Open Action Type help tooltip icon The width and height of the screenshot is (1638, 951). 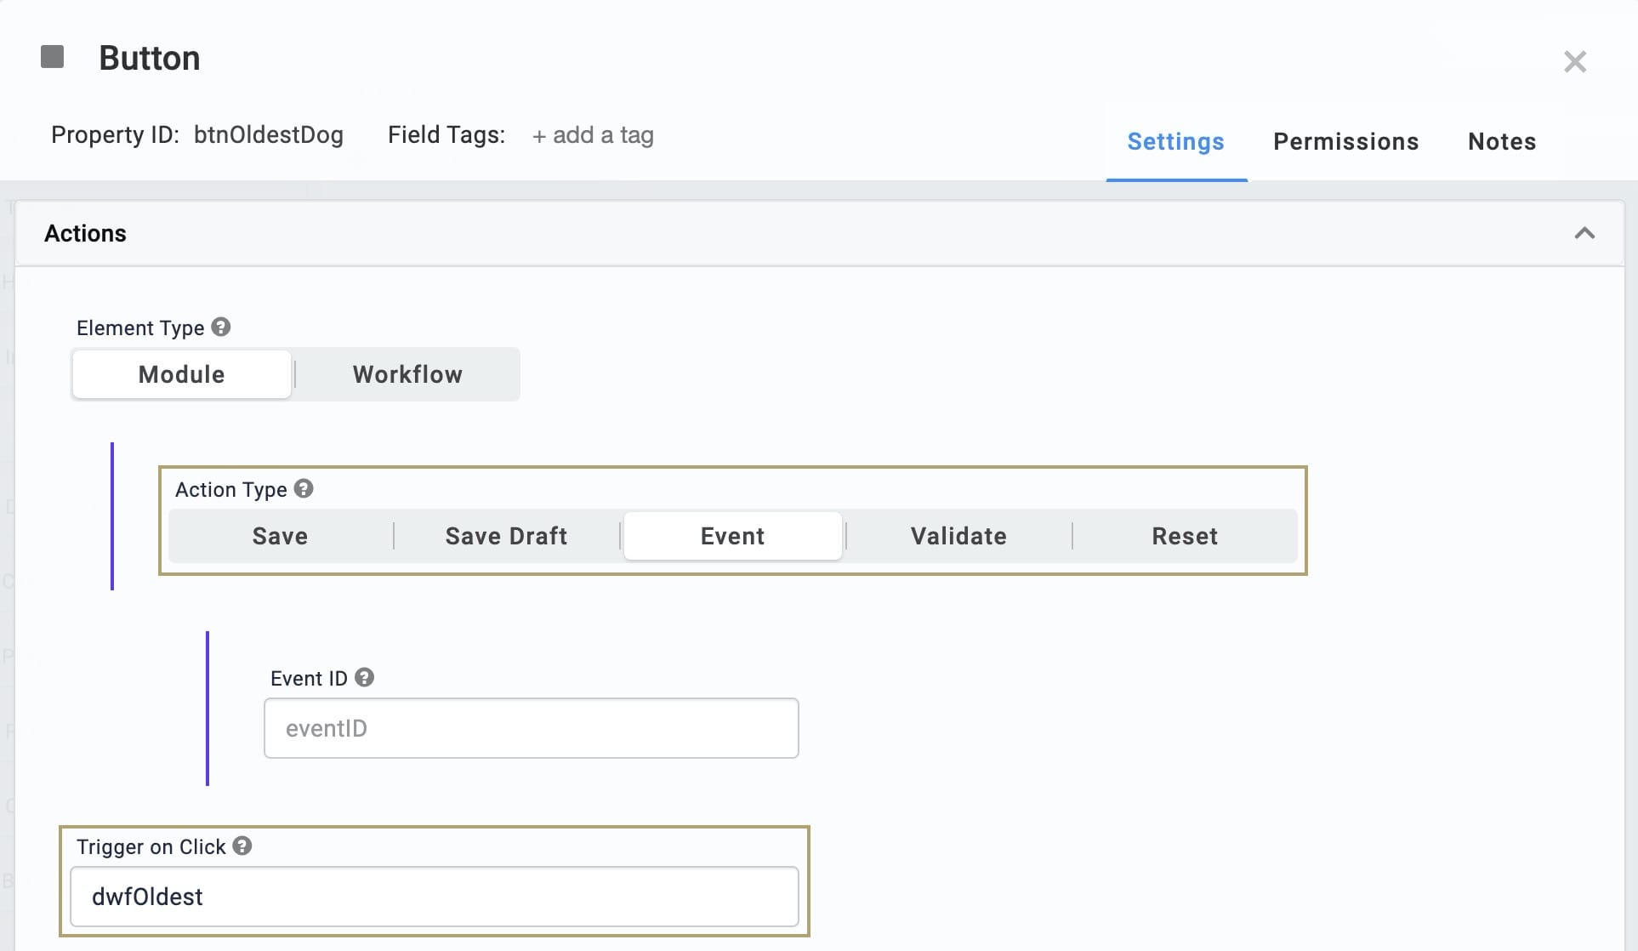tap(304, 489)
